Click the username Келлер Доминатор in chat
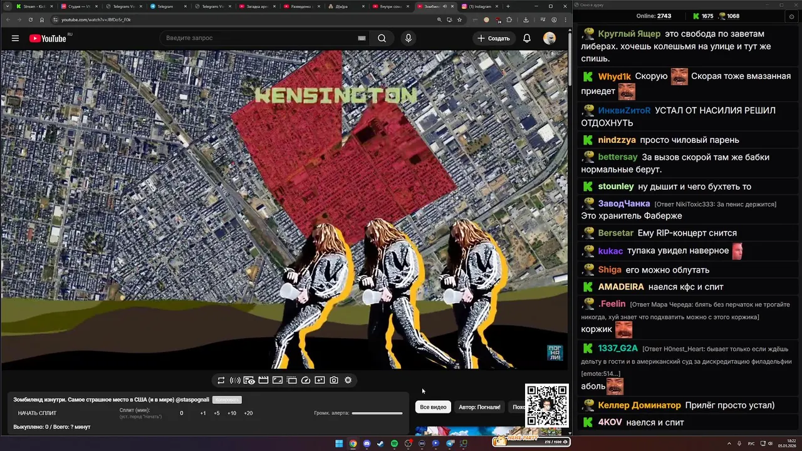This screenshot has width=802, height=451. click(639, 405)
